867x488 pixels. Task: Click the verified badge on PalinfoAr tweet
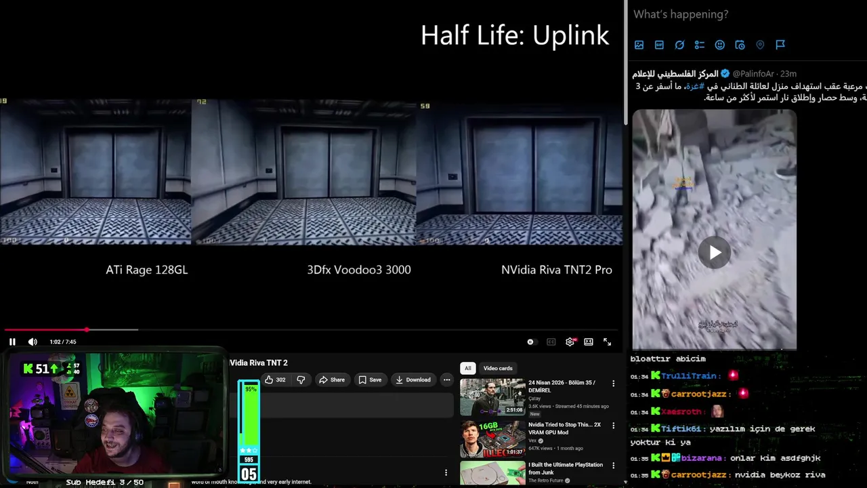(x=725, y=74)
